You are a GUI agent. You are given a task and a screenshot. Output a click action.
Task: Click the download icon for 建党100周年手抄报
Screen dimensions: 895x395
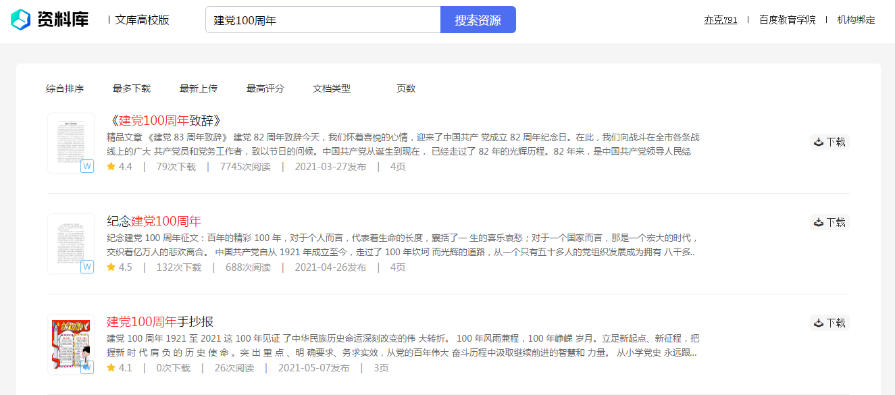[x=818, y=323]
